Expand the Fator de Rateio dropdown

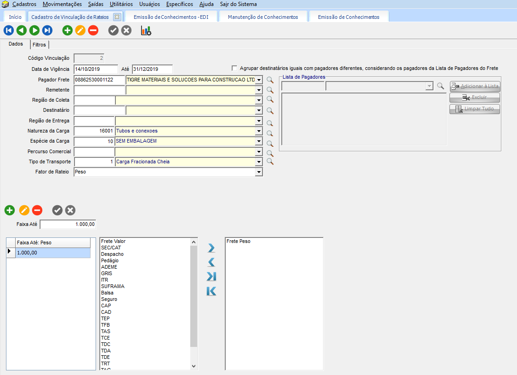259,172
